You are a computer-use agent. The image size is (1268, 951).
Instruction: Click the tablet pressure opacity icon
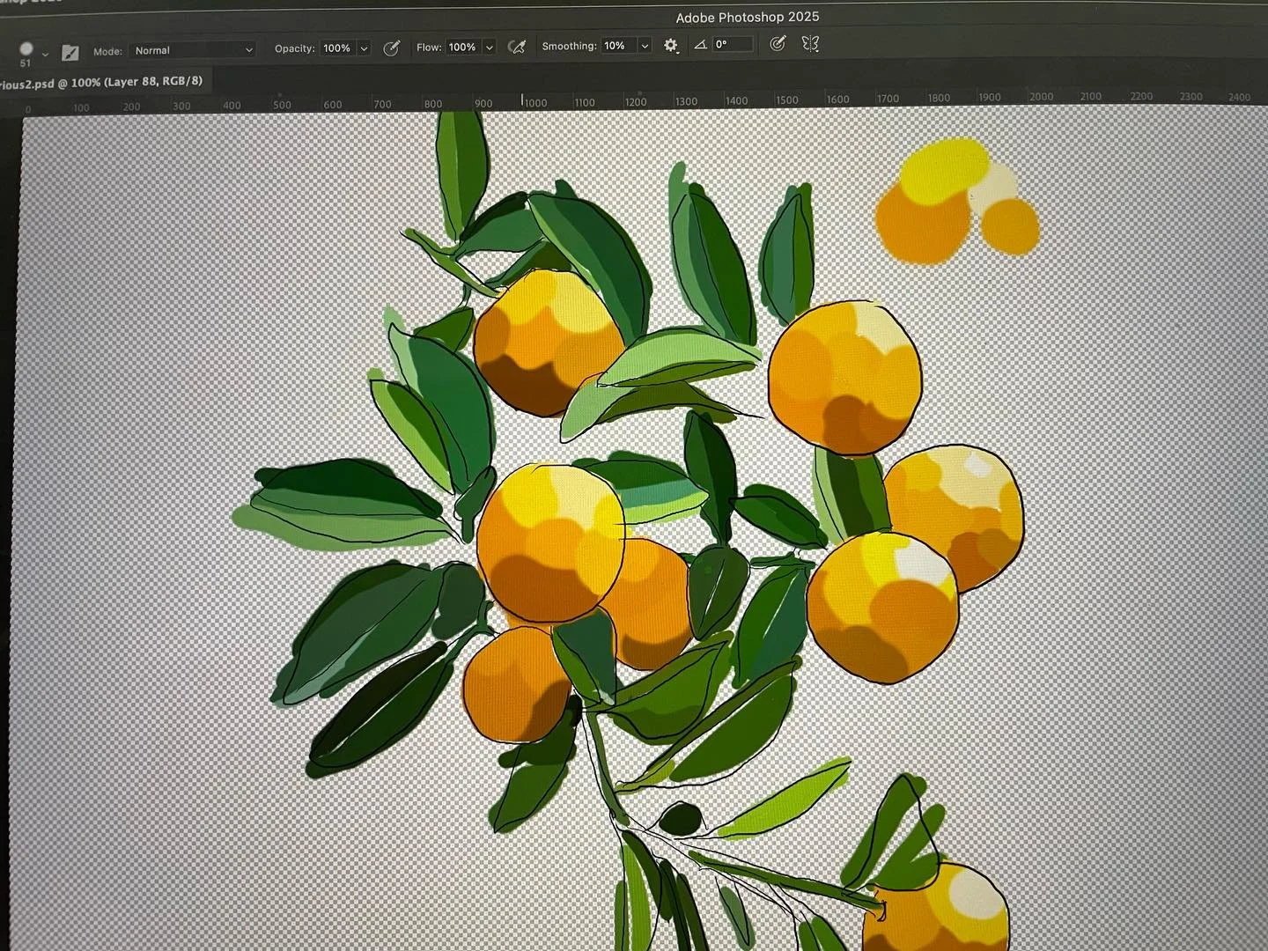click(x=392, y=48)
